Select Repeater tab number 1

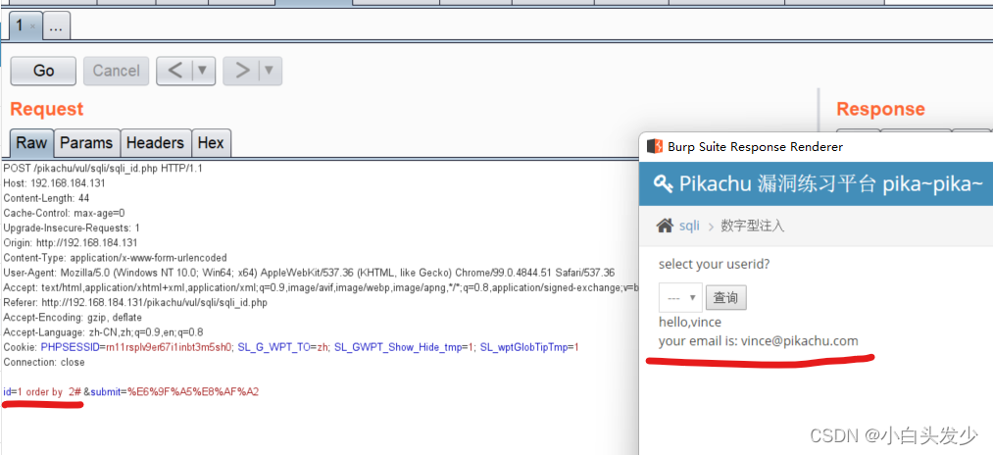[x=21, y=26]
